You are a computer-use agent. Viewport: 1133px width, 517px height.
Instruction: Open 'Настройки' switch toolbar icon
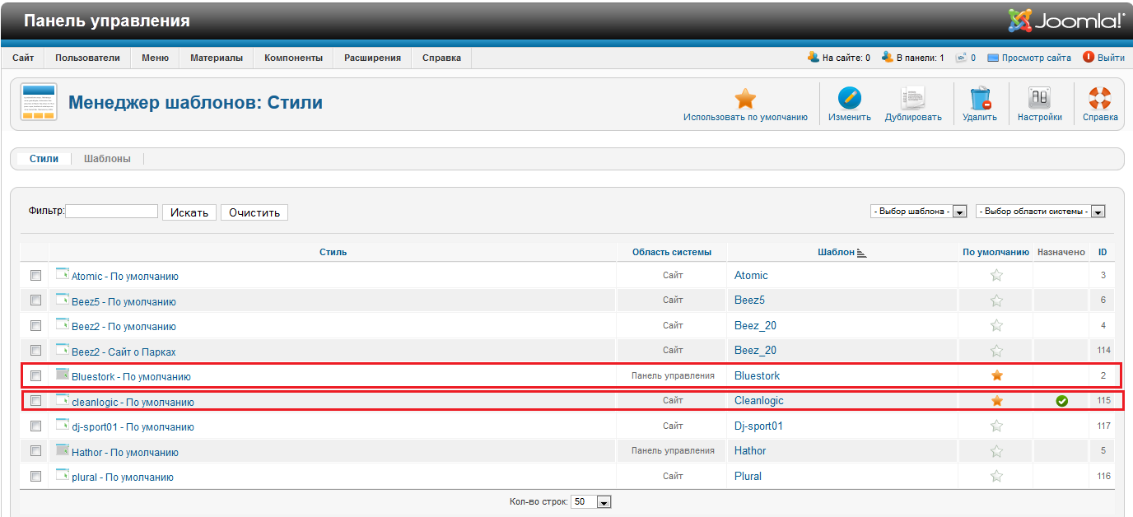[1039, 99]
